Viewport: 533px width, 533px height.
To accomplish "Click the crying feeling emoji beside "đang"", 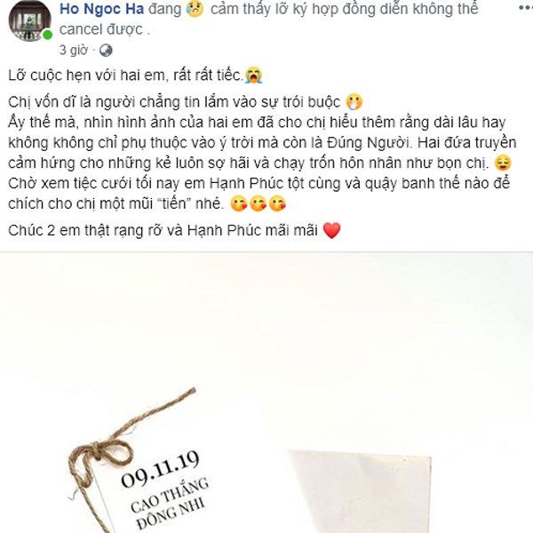I will click(x=195, y=9).
